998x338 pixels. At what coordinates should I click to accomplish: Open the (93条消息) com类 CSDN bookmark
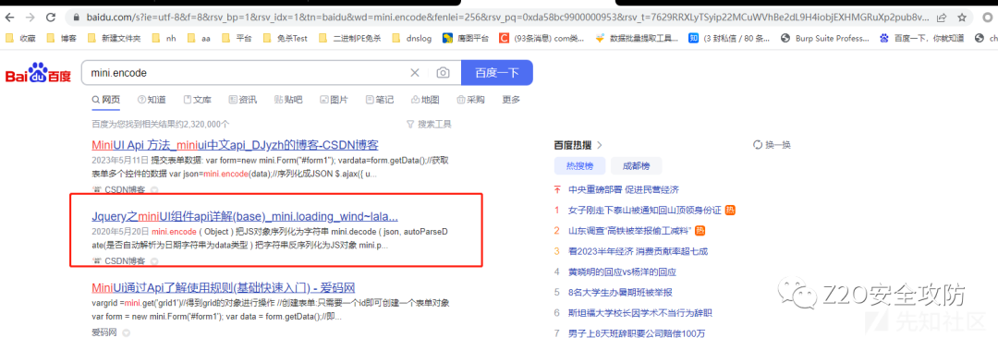tap(542, 38)
